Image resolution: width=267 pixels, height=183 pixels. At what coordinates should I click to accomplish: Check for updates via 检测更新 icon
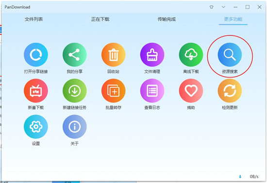click(230, 91)
